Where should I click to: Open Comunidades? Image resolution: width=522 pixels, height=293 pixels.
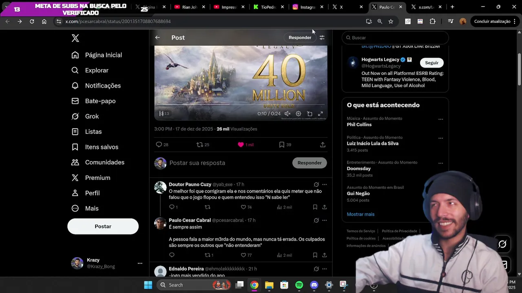pos(98,162)
